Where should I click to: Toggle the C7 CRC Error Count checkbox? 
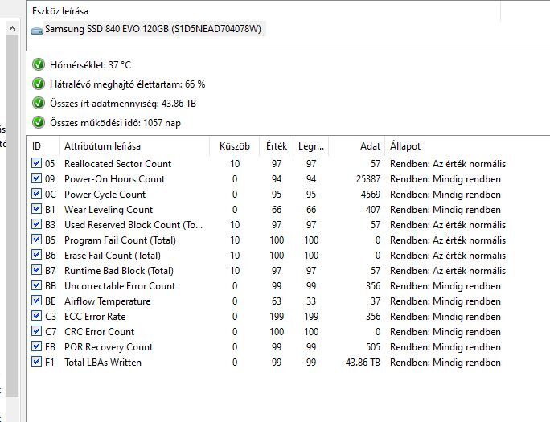click(x=36, y=331)
